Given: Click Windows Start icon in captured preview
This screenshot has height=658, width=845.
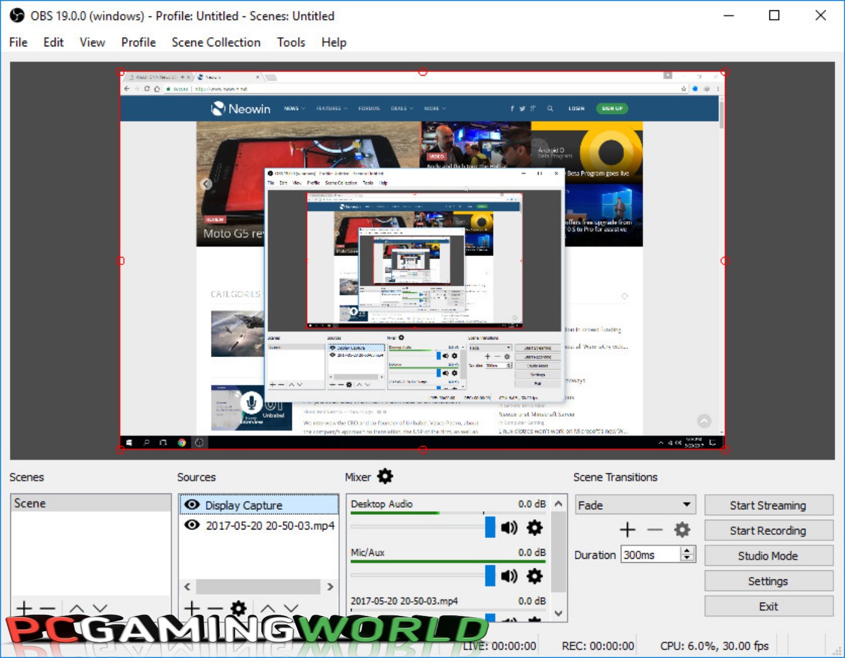Looking at the screenshot, I should [129, 442].
